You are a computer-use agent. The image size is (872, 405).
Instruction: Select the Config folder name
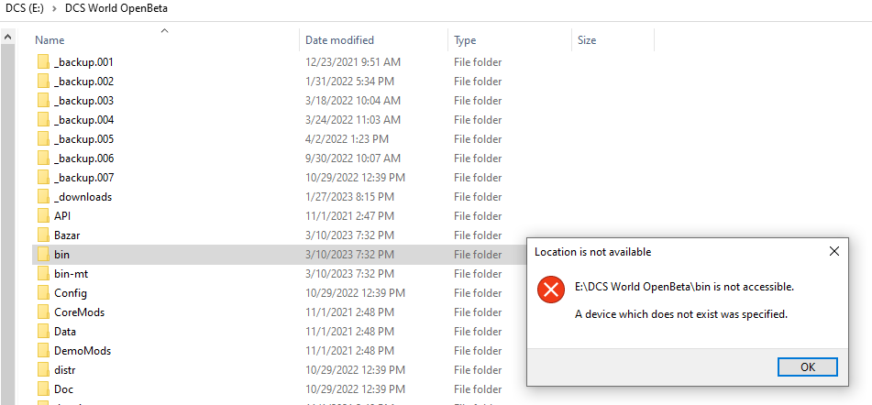pyautogui.click(x=71, y=293)
